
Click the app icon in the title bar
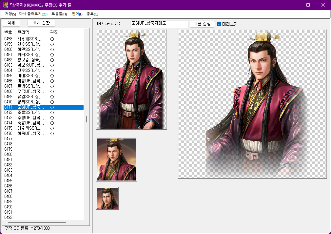6,5
